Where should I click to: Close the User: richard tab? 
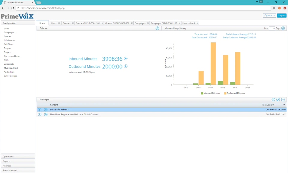click(197, 23)
